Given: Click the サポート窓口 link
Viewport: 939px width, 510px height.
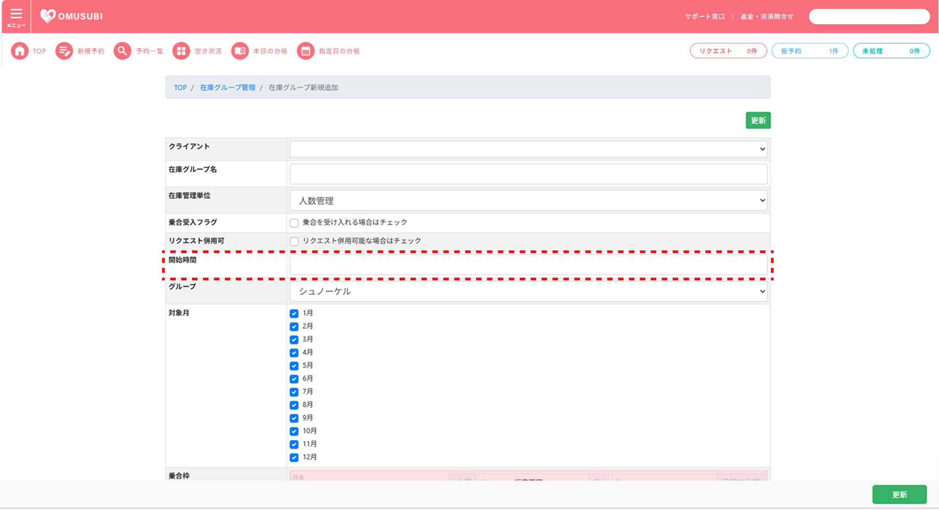Looking at the screenshot, I should (x=705, y=16).
